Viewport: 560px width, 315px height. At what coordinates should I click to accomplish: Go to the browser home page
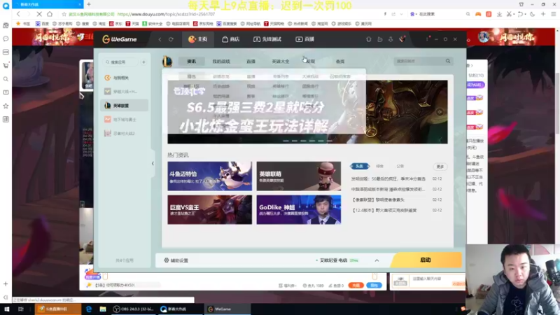[x=50, y=14]
